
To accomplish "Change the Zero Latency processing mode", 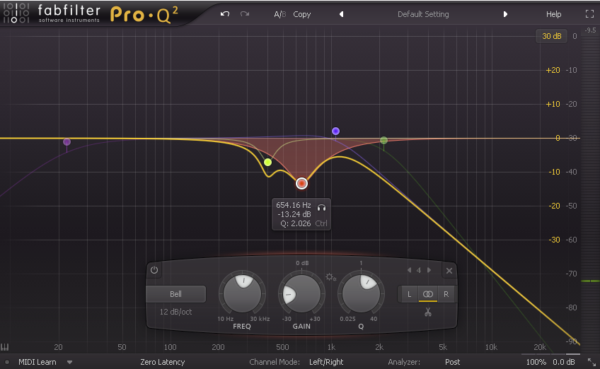I will (x=162, y=362).
